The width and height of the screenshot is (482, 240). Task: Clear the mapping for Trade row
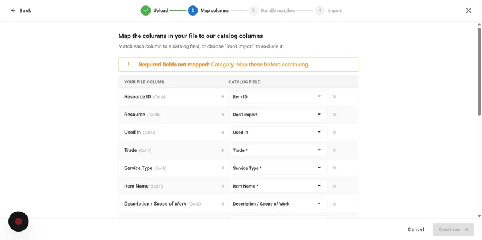click(334, 150)
